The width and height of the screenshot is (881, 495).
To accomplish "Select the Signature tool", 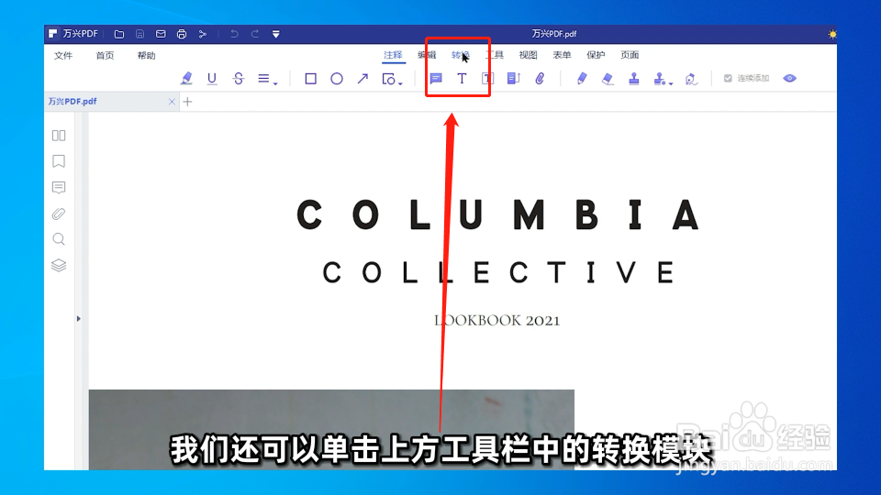I will coord(691,79).
